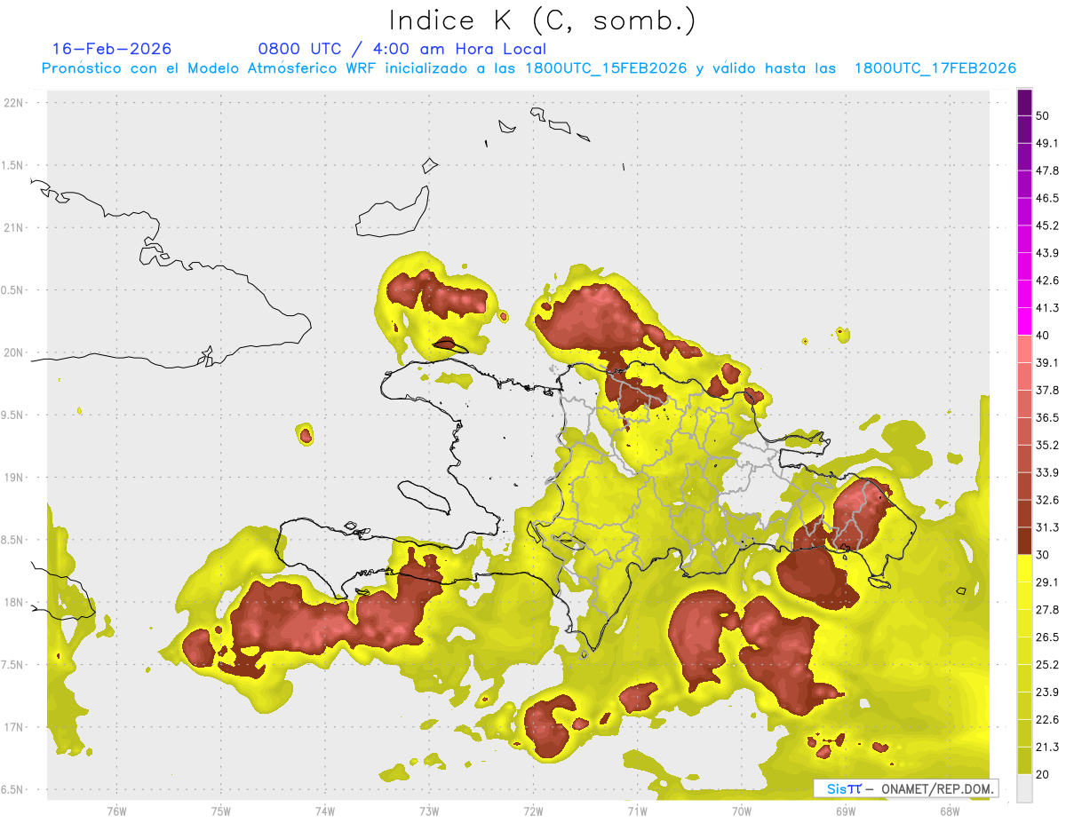
Task: Click the 21.3 legend value
Action: click(1047, 747)
